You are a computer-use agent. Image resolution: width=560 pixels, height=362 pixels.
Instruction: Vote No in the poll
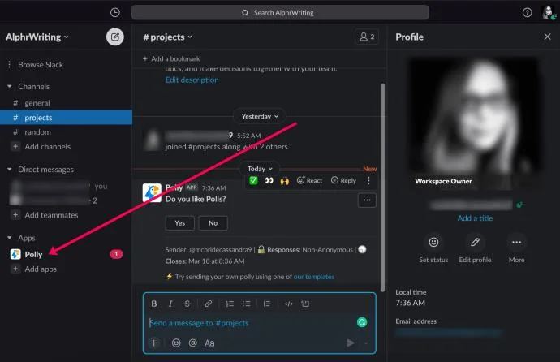tap(213, 223)
